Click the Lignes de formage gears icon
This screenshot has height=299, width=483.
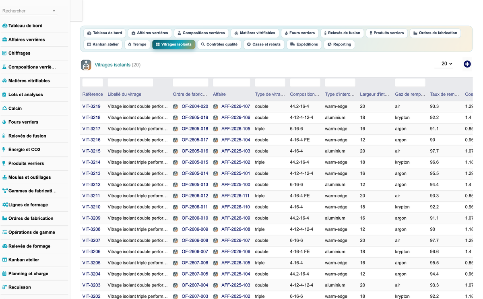[5, 204]
